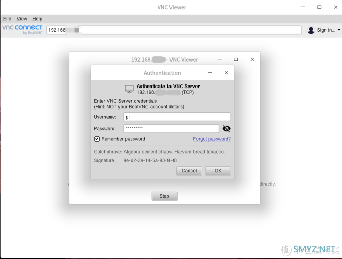Screen dimensions: 342x259
Task: Click the Authenticate to VNC Server heading
Action: 168,86
